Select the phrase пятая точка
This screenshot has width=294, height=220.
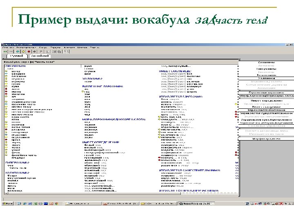coord(21,127)
